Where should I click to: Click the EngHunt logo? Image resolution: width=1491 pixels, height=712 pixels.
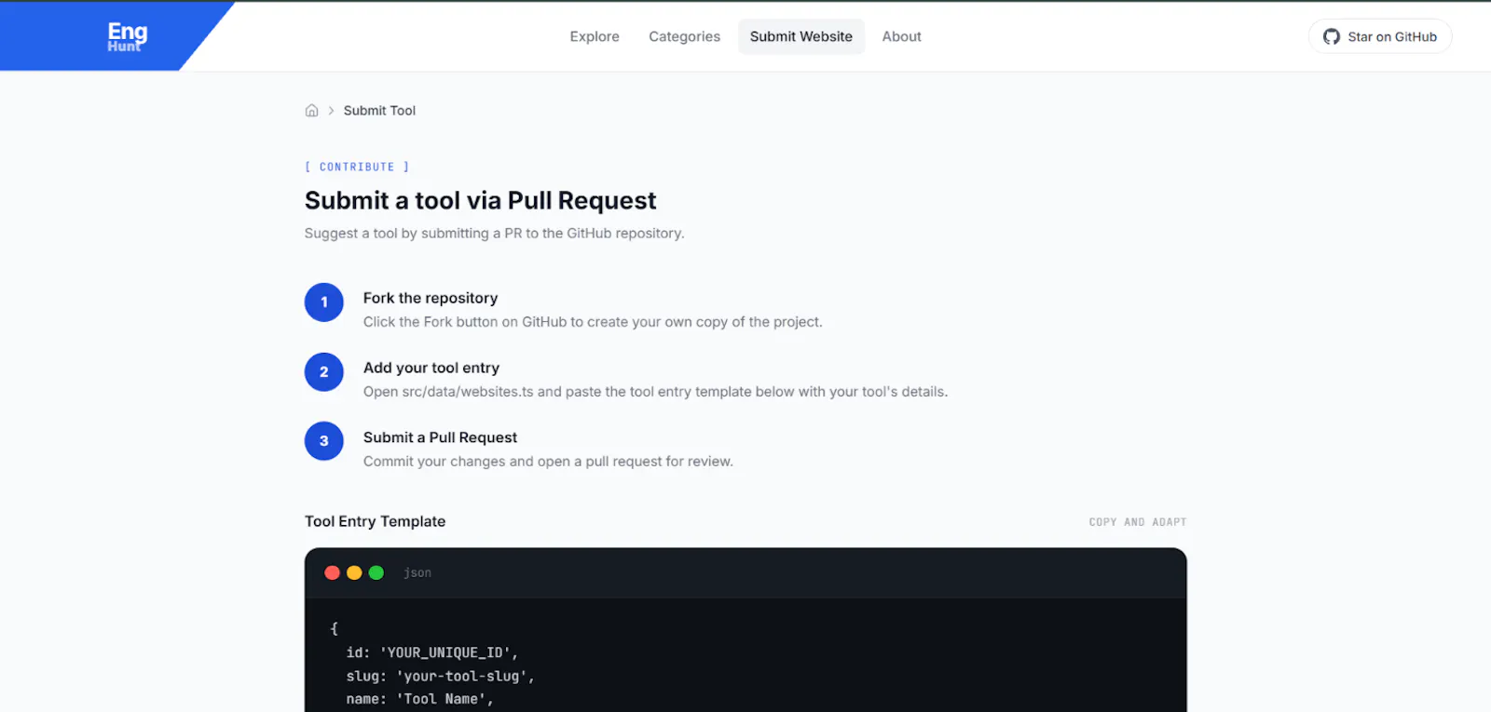127,36
